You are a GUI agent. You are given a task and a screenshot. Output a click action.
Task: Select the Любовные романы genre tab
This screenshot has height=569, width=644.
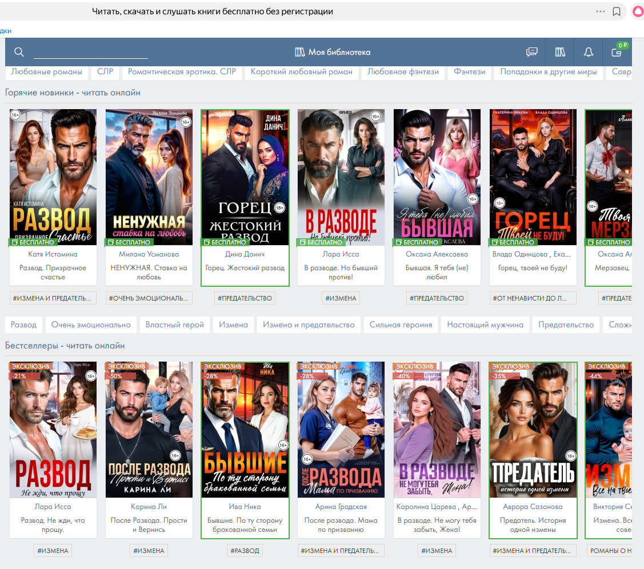coord(46,72)
